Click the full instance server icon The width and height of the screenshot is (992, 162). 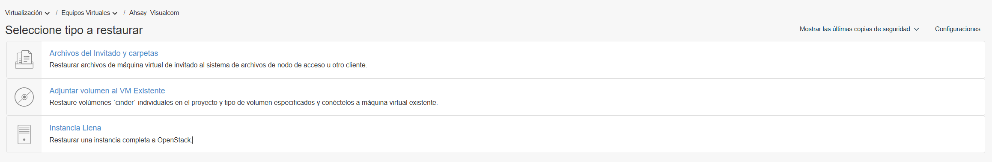[x=24, y=134]
